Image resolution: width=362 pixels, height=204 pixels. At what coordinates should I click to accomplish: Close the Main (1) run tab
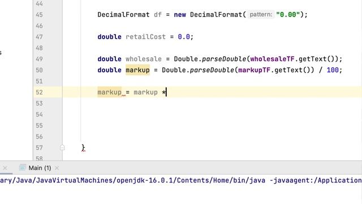(57, 168)
